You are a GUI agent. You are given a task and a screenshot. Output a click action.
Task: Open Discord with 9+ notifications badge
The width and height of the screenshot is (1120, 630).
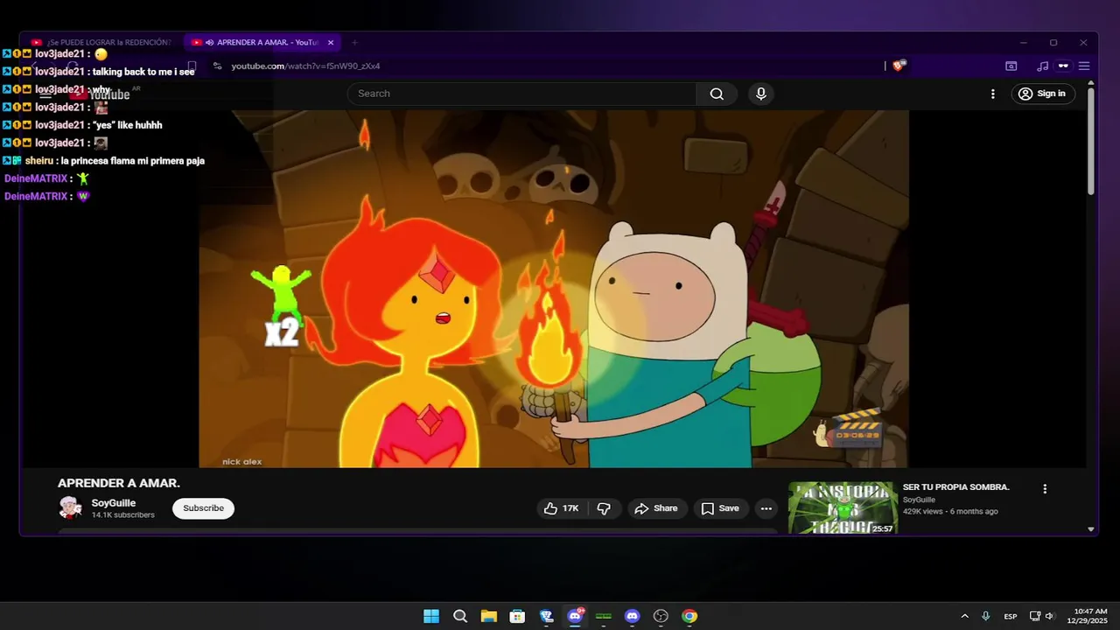coord(576,616)
